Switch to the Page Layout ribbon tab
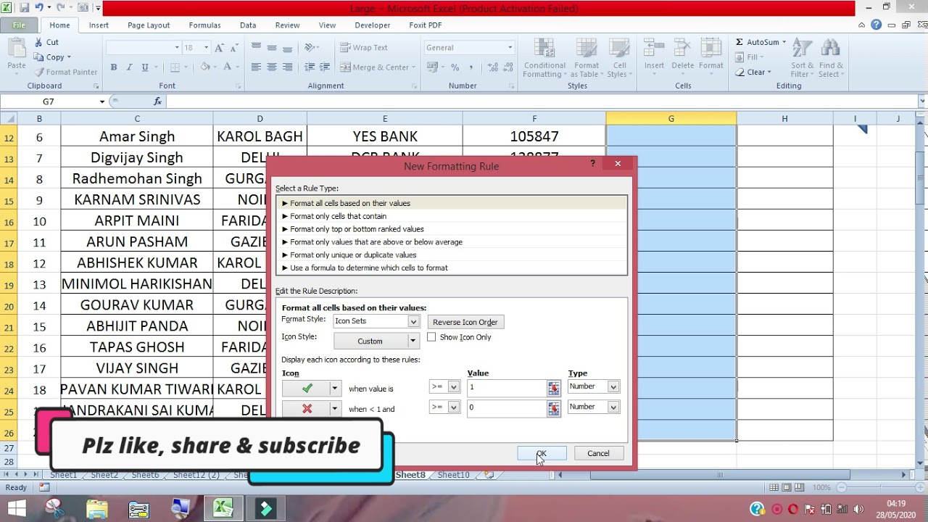Viewport: 928px width, 522px height. pos(149,25)
